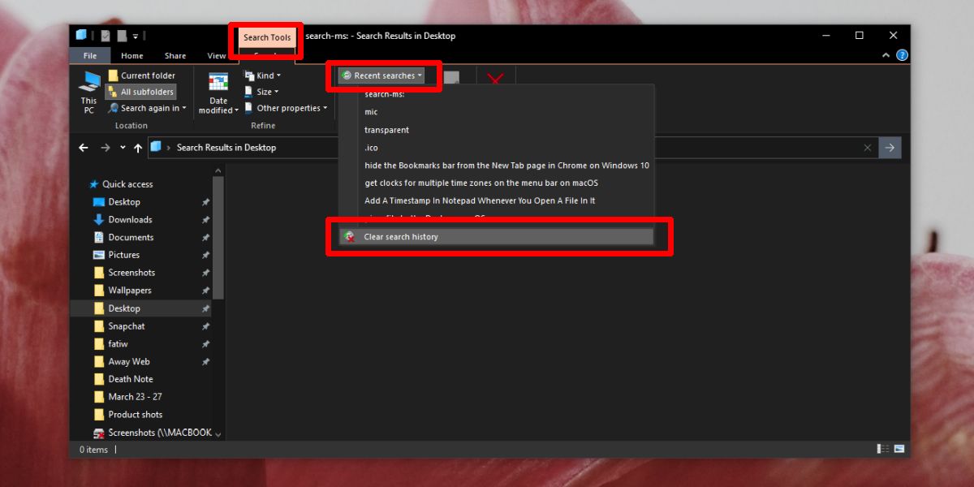Screen dimensions: 974x487
Task: Select the Current folder search scope
Action: [x=141, y=75]
